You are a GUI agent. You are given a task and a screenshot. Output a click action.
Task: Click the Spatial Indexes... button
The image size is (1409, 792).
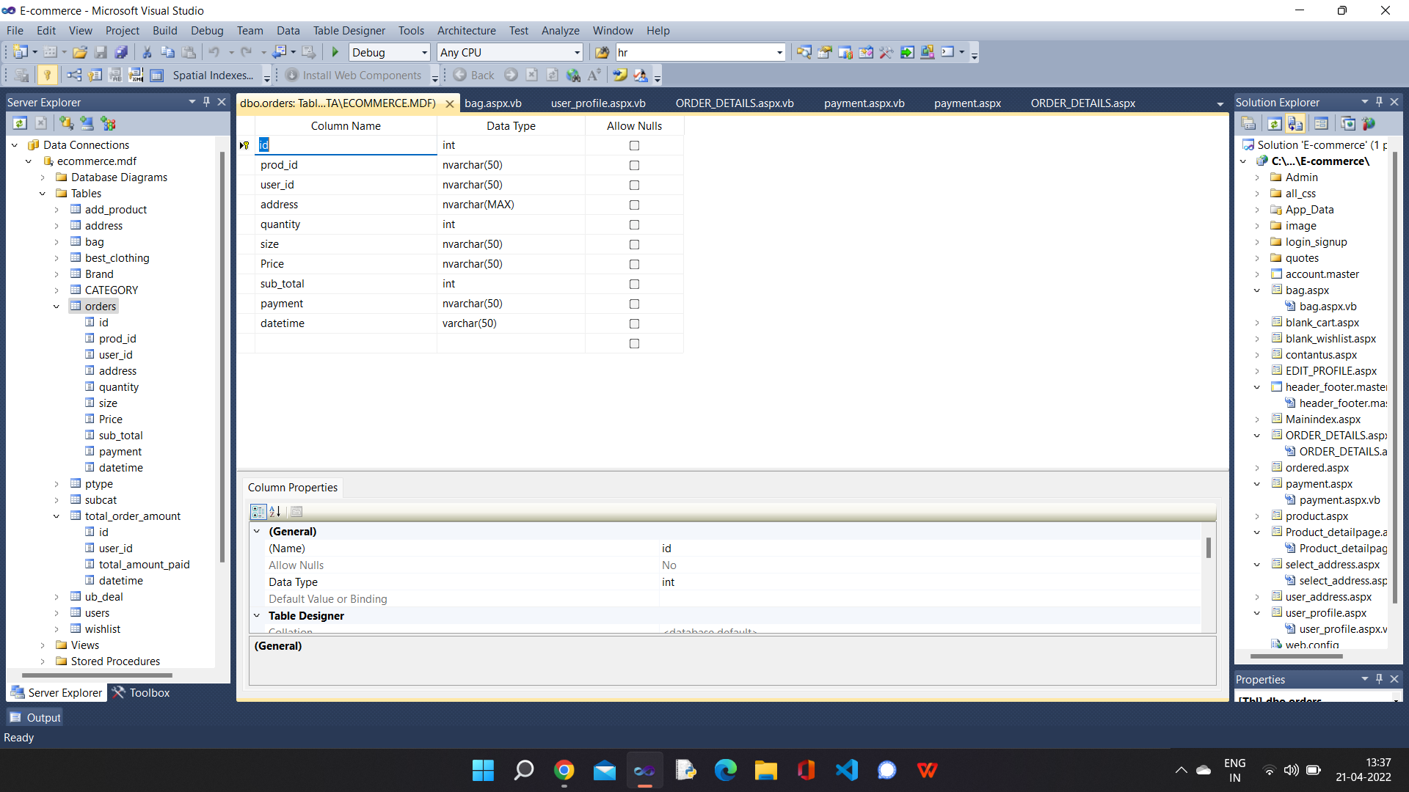click(x=213, y=75)
